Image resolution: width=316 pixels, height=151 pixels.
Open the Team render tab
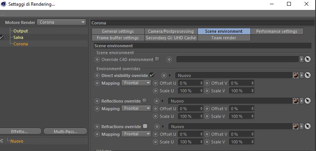[x=224, y=38]
